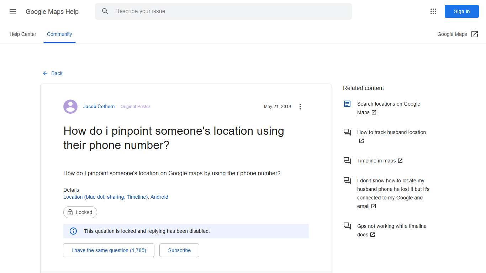Switch to the Help Center tab

23,34
